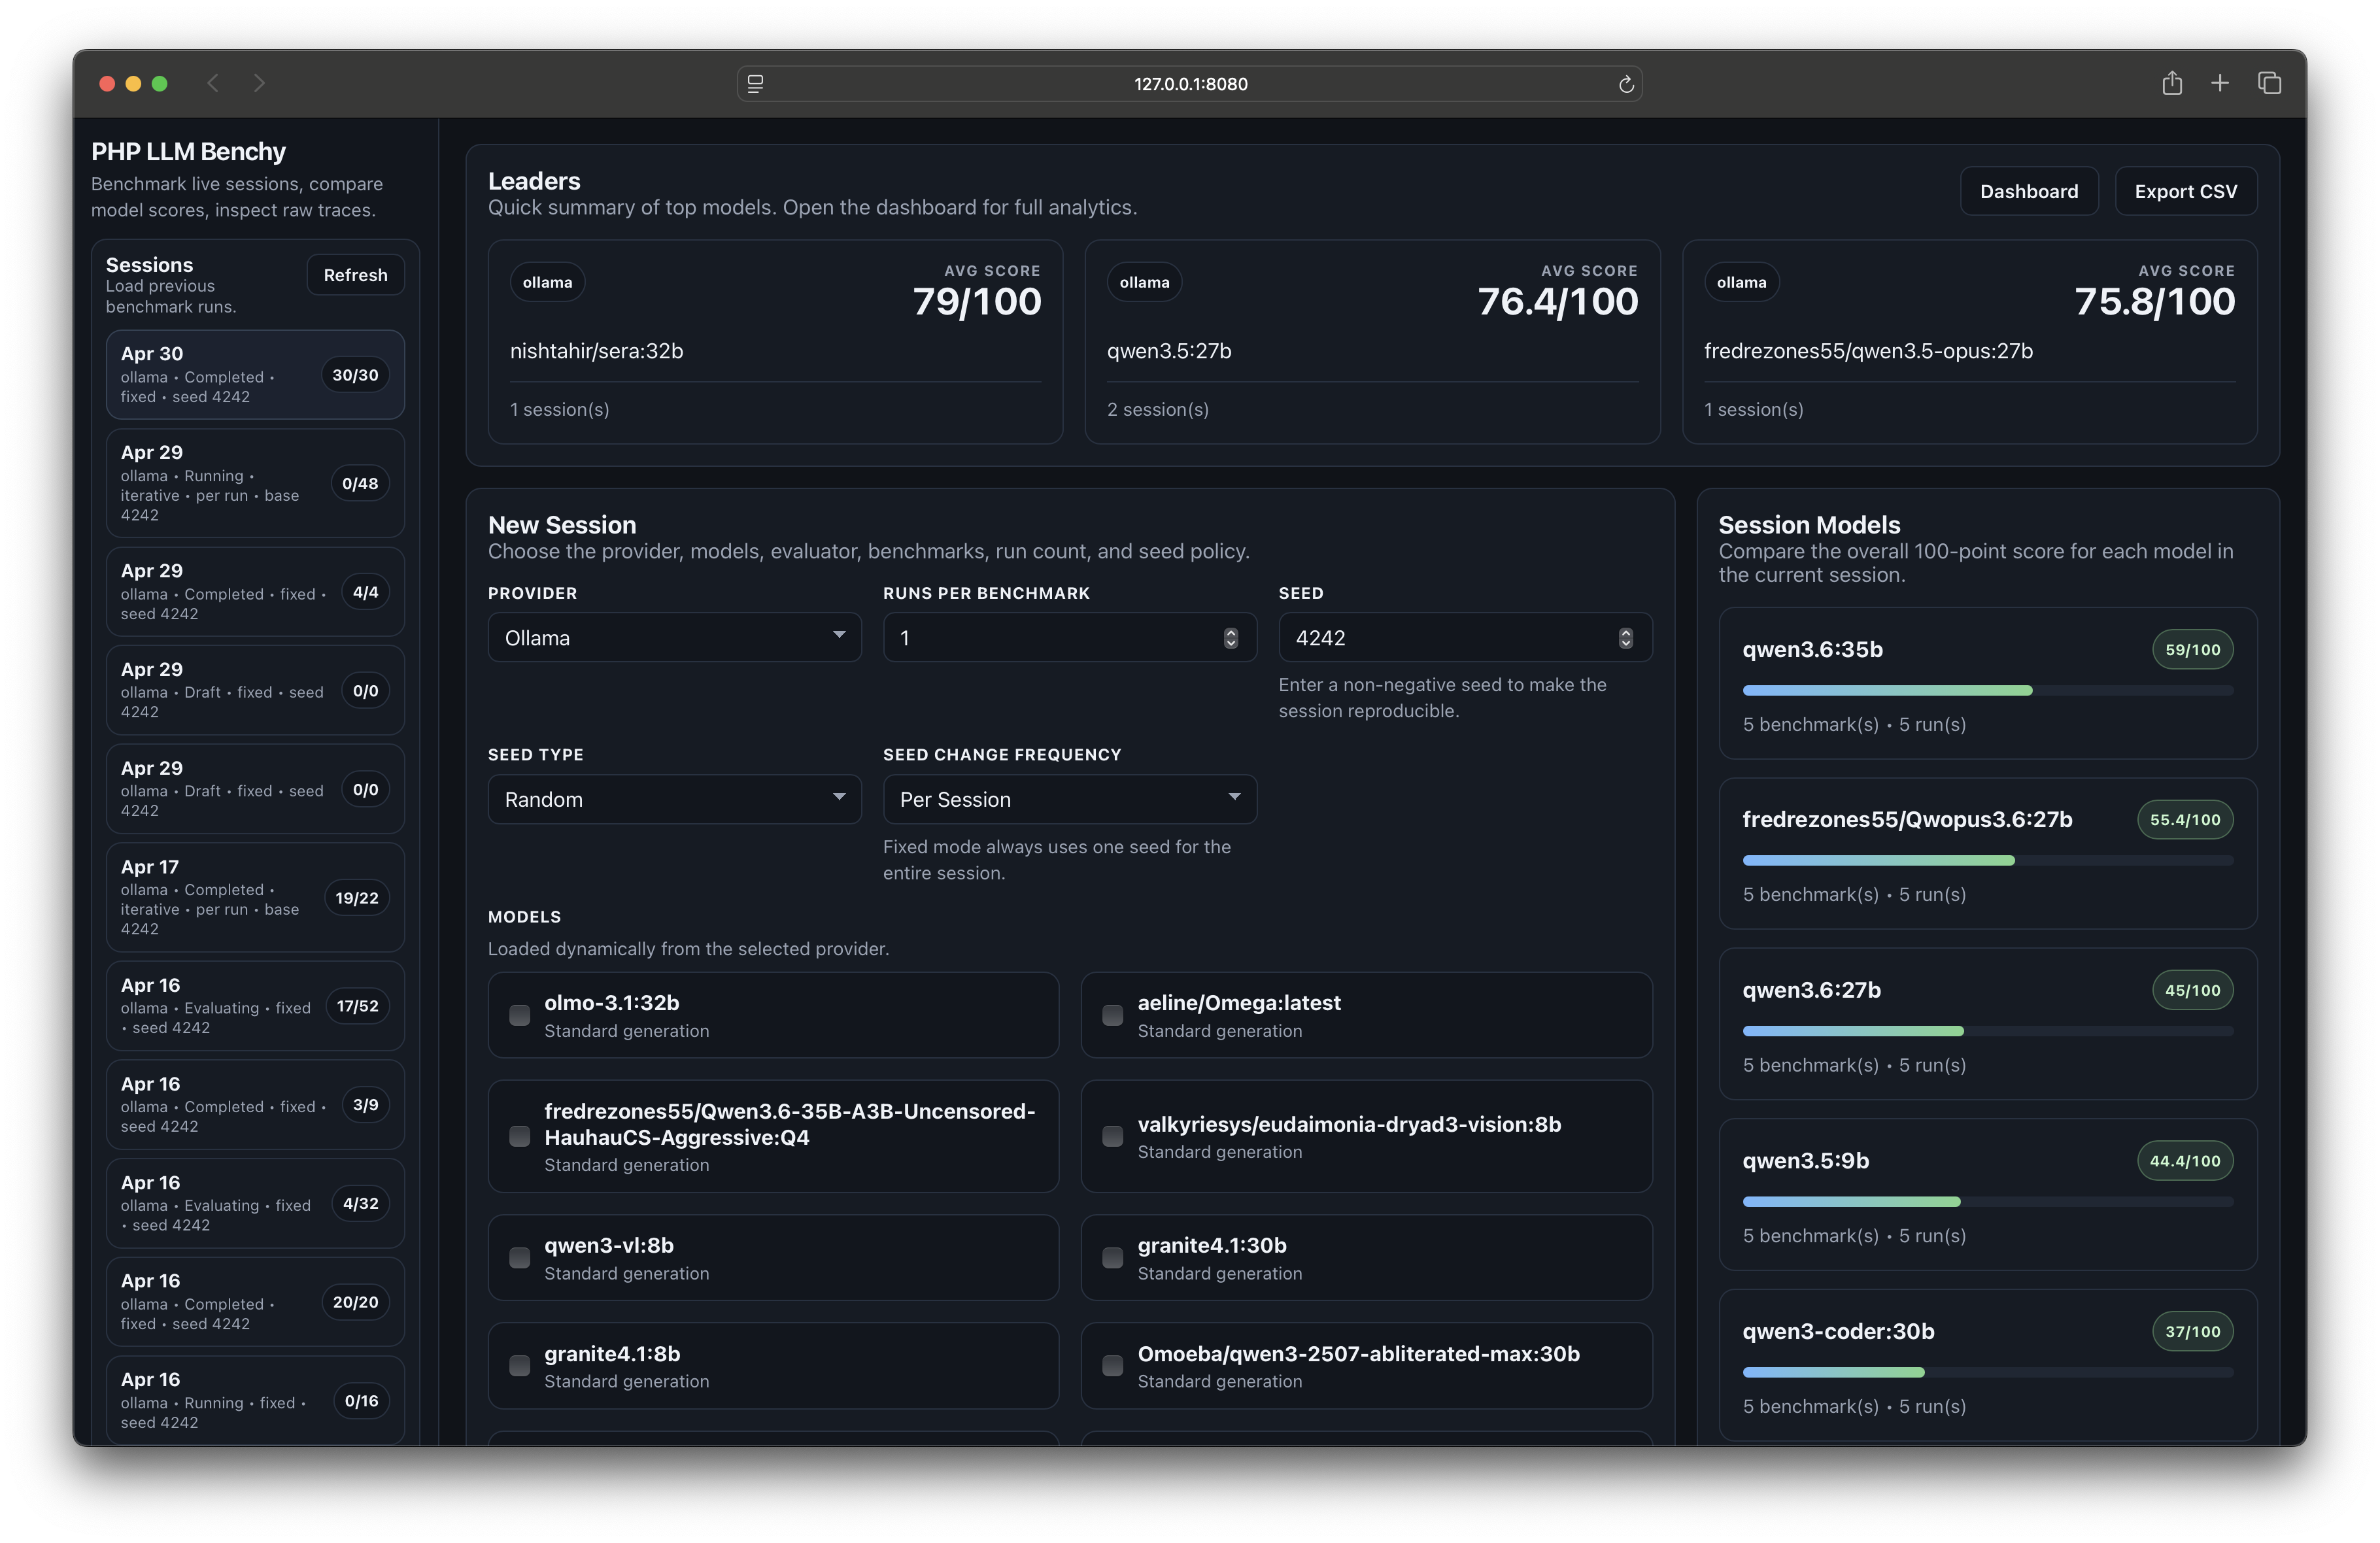Select the Apr 16 Evaluating session 4/32

255,1203
